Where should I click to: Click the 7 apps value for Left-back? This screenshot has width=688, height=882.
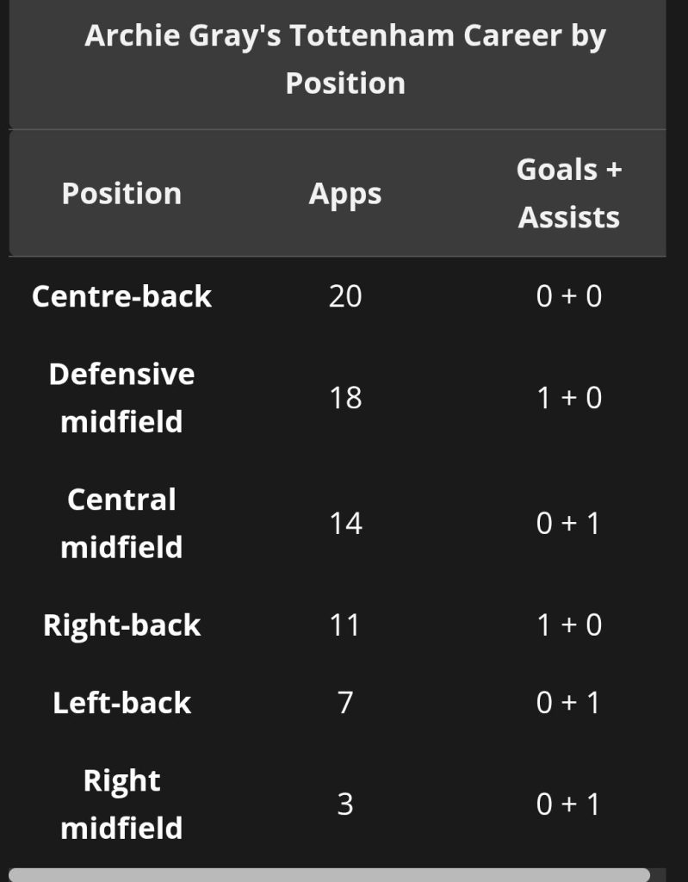point(345,703)
